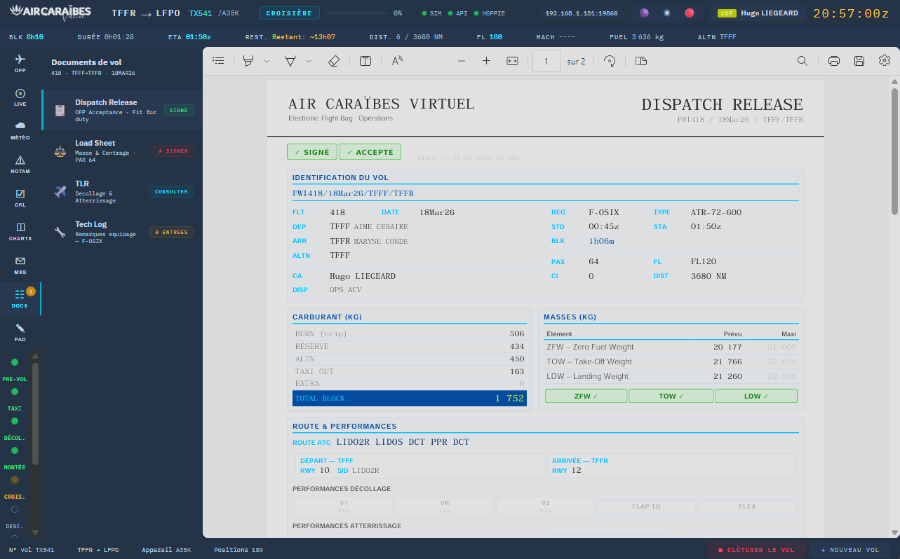Image resolution: width=900 pixels, height=559 pixels.
Task: Click CLÔTURER LE VOL button
Action: coord(756,550)
